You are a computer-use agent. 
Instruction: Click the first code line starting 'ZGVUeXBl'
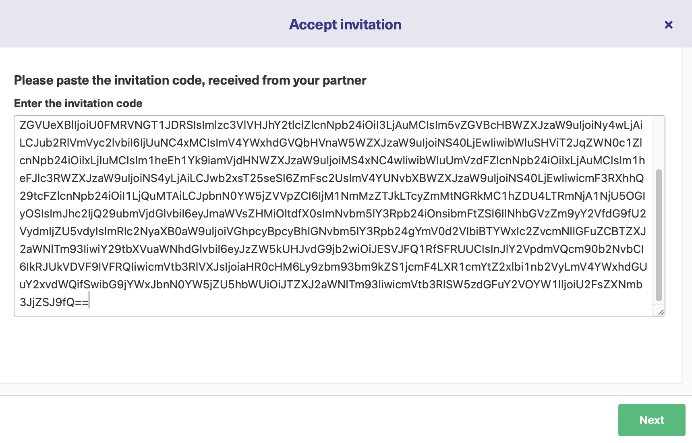tap(331, 125)
